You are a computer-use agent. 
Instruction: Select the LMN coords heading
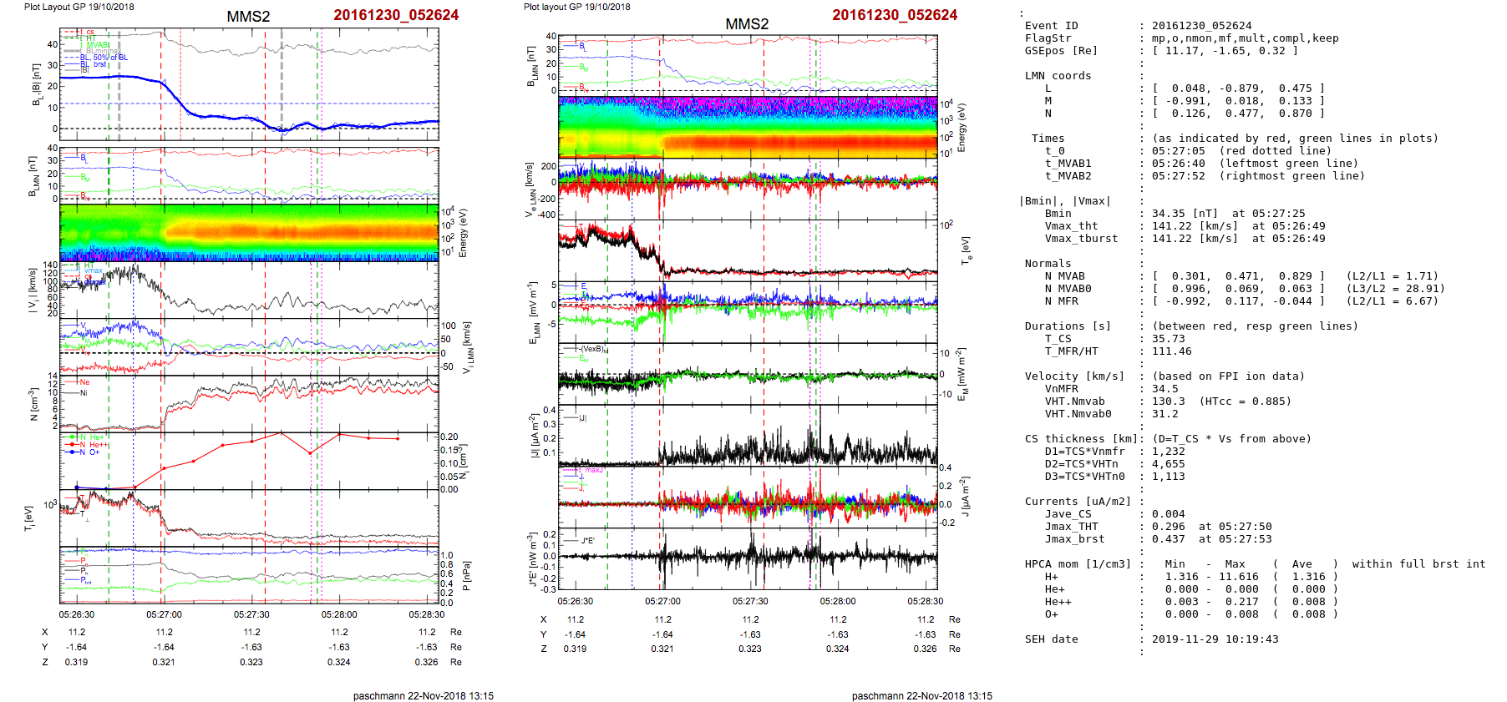click(1058, 76)
